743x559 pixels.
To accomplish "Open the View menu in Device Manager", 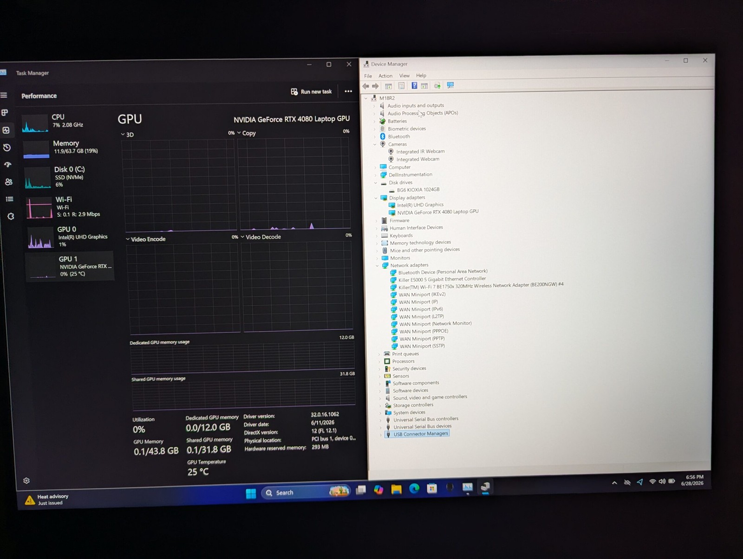I will click(x=404, y=76).
